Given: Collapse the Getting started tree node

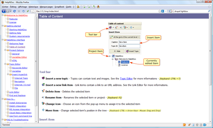Looking at the screenshot, I should 3,26.
